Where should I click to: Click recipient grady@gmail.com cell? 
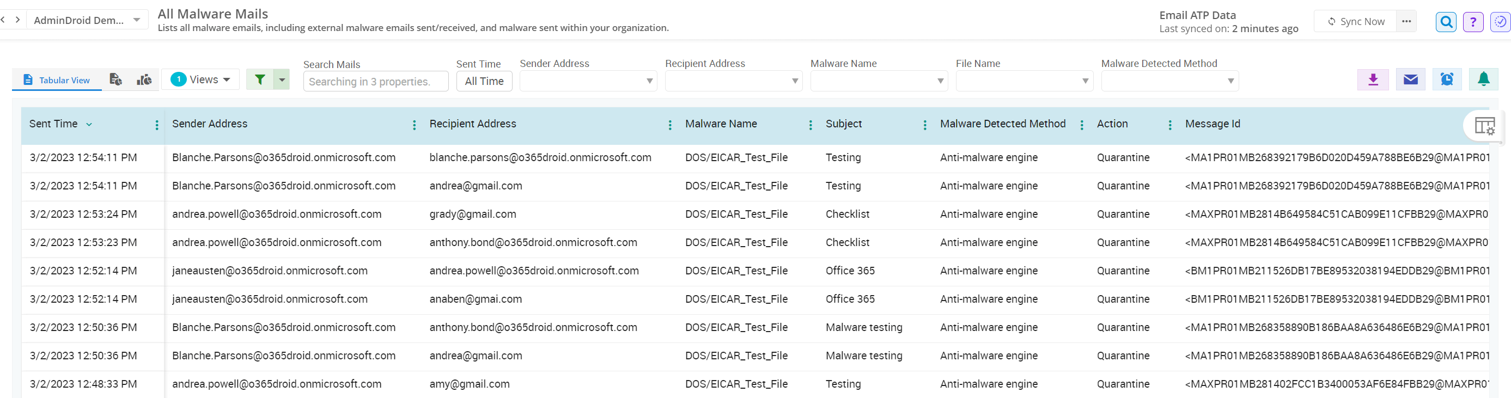473,214
